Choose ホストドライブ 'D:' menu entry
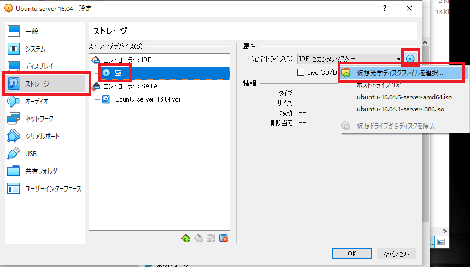470x267 pixels. click(x=403, y=85)
